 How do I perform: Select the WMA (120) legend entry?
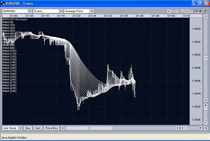coord(9,56)
